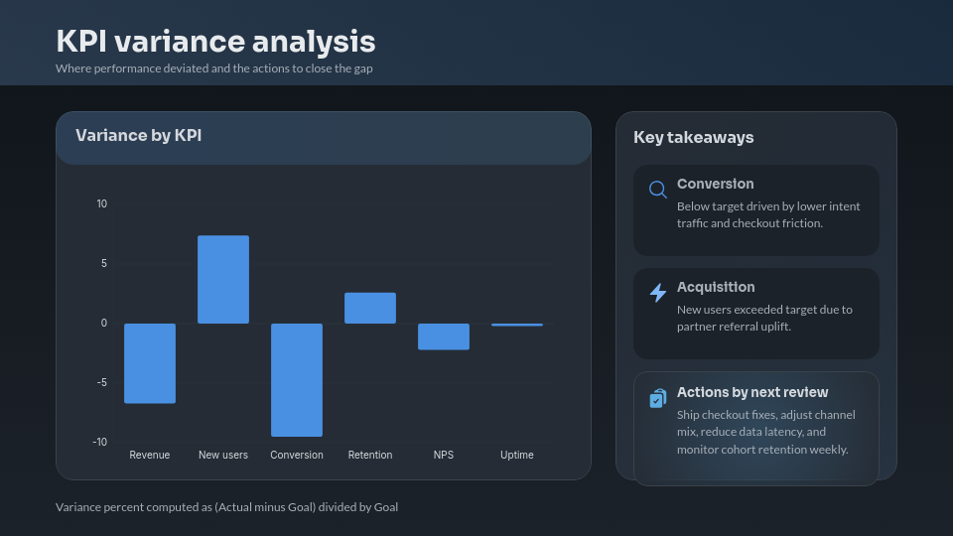This screenshot has width=953, height=536.
Task: Select the Conversion variance bar
Action: tap(297, 379)
